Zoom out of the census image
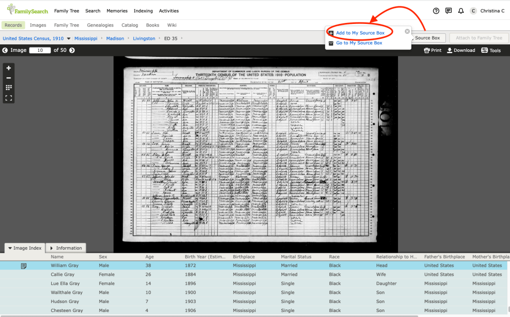 (x=8, y=77)
